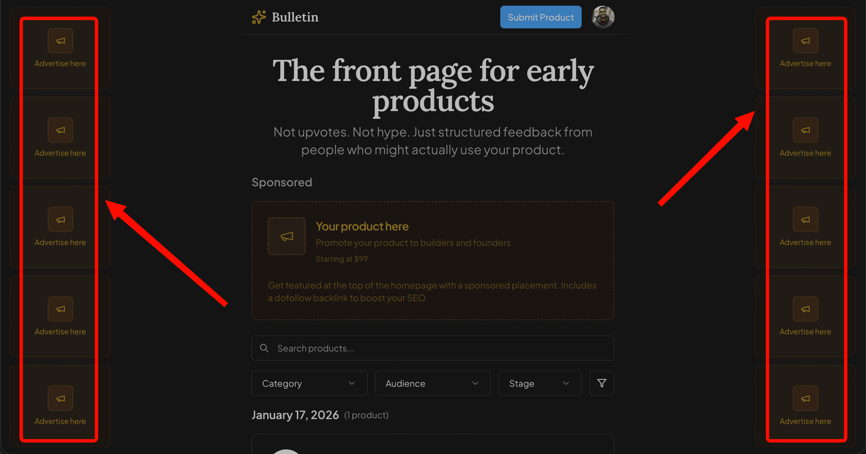Expand the Audience dropdown
This screenshot has width=866, height=454.
pyautogui.click(x=432, y=383)
